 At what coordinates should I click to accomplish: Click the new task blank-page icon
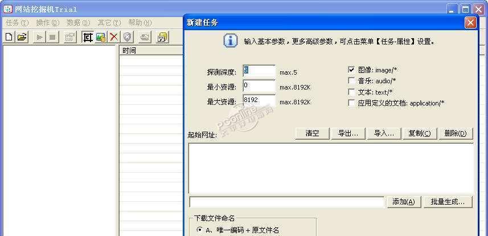click(x=9, y=38)
